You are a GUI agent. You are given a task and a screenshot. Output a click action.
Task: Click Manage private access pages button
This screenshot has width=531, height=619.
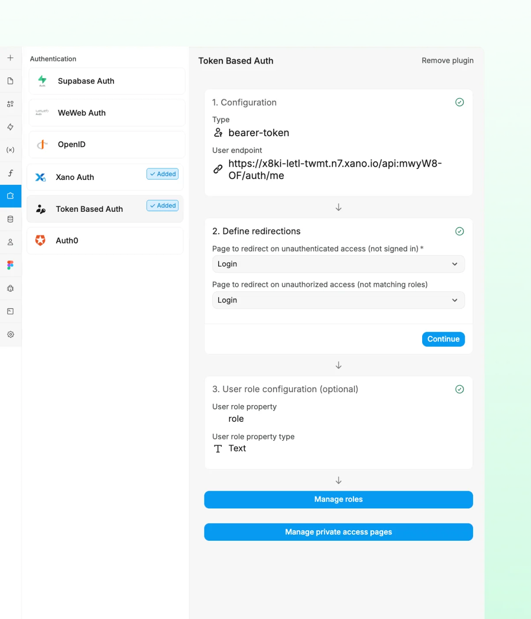[x=339, y=532]
